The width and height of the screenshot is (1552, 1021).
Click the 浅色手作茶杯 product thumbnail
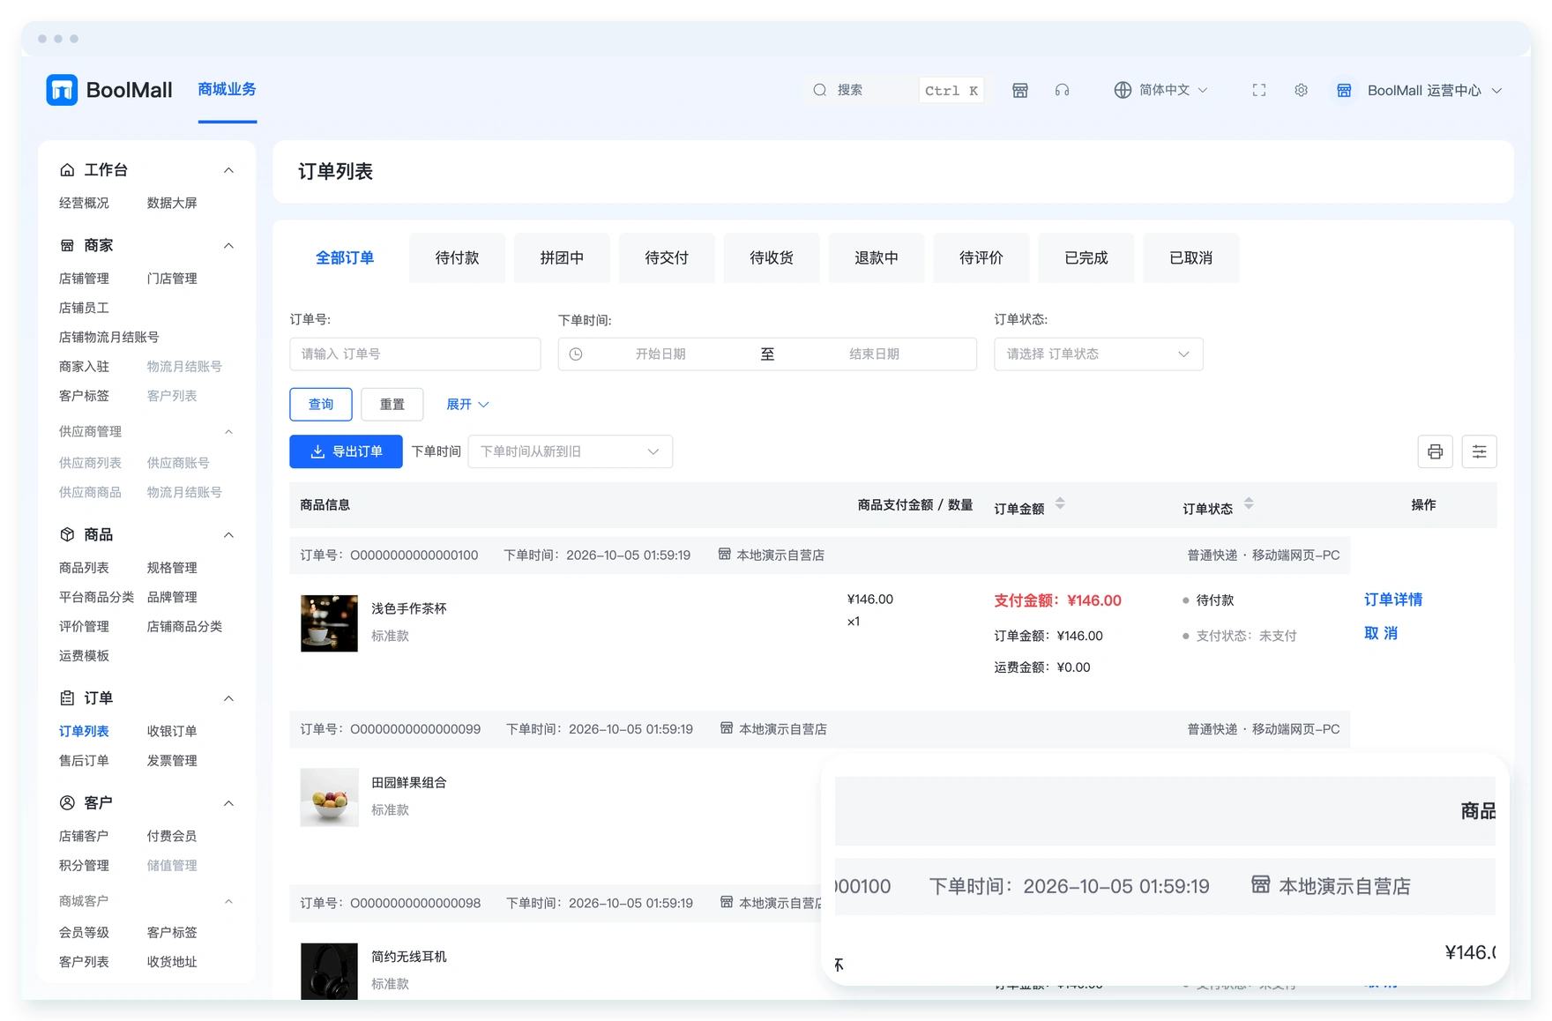(x=329, y=623)
